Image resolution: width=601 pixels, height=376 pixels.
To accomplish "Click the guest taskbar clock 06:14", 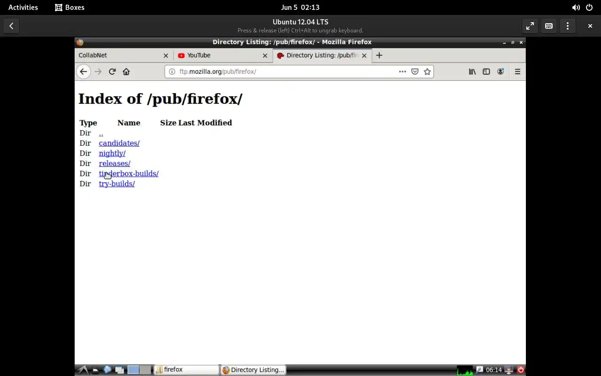I will [493, 370].
